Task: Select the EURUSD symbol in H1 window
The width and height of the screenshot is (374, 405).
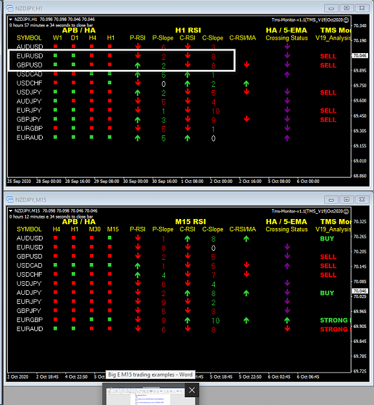Action: click(x=30, y=56)
